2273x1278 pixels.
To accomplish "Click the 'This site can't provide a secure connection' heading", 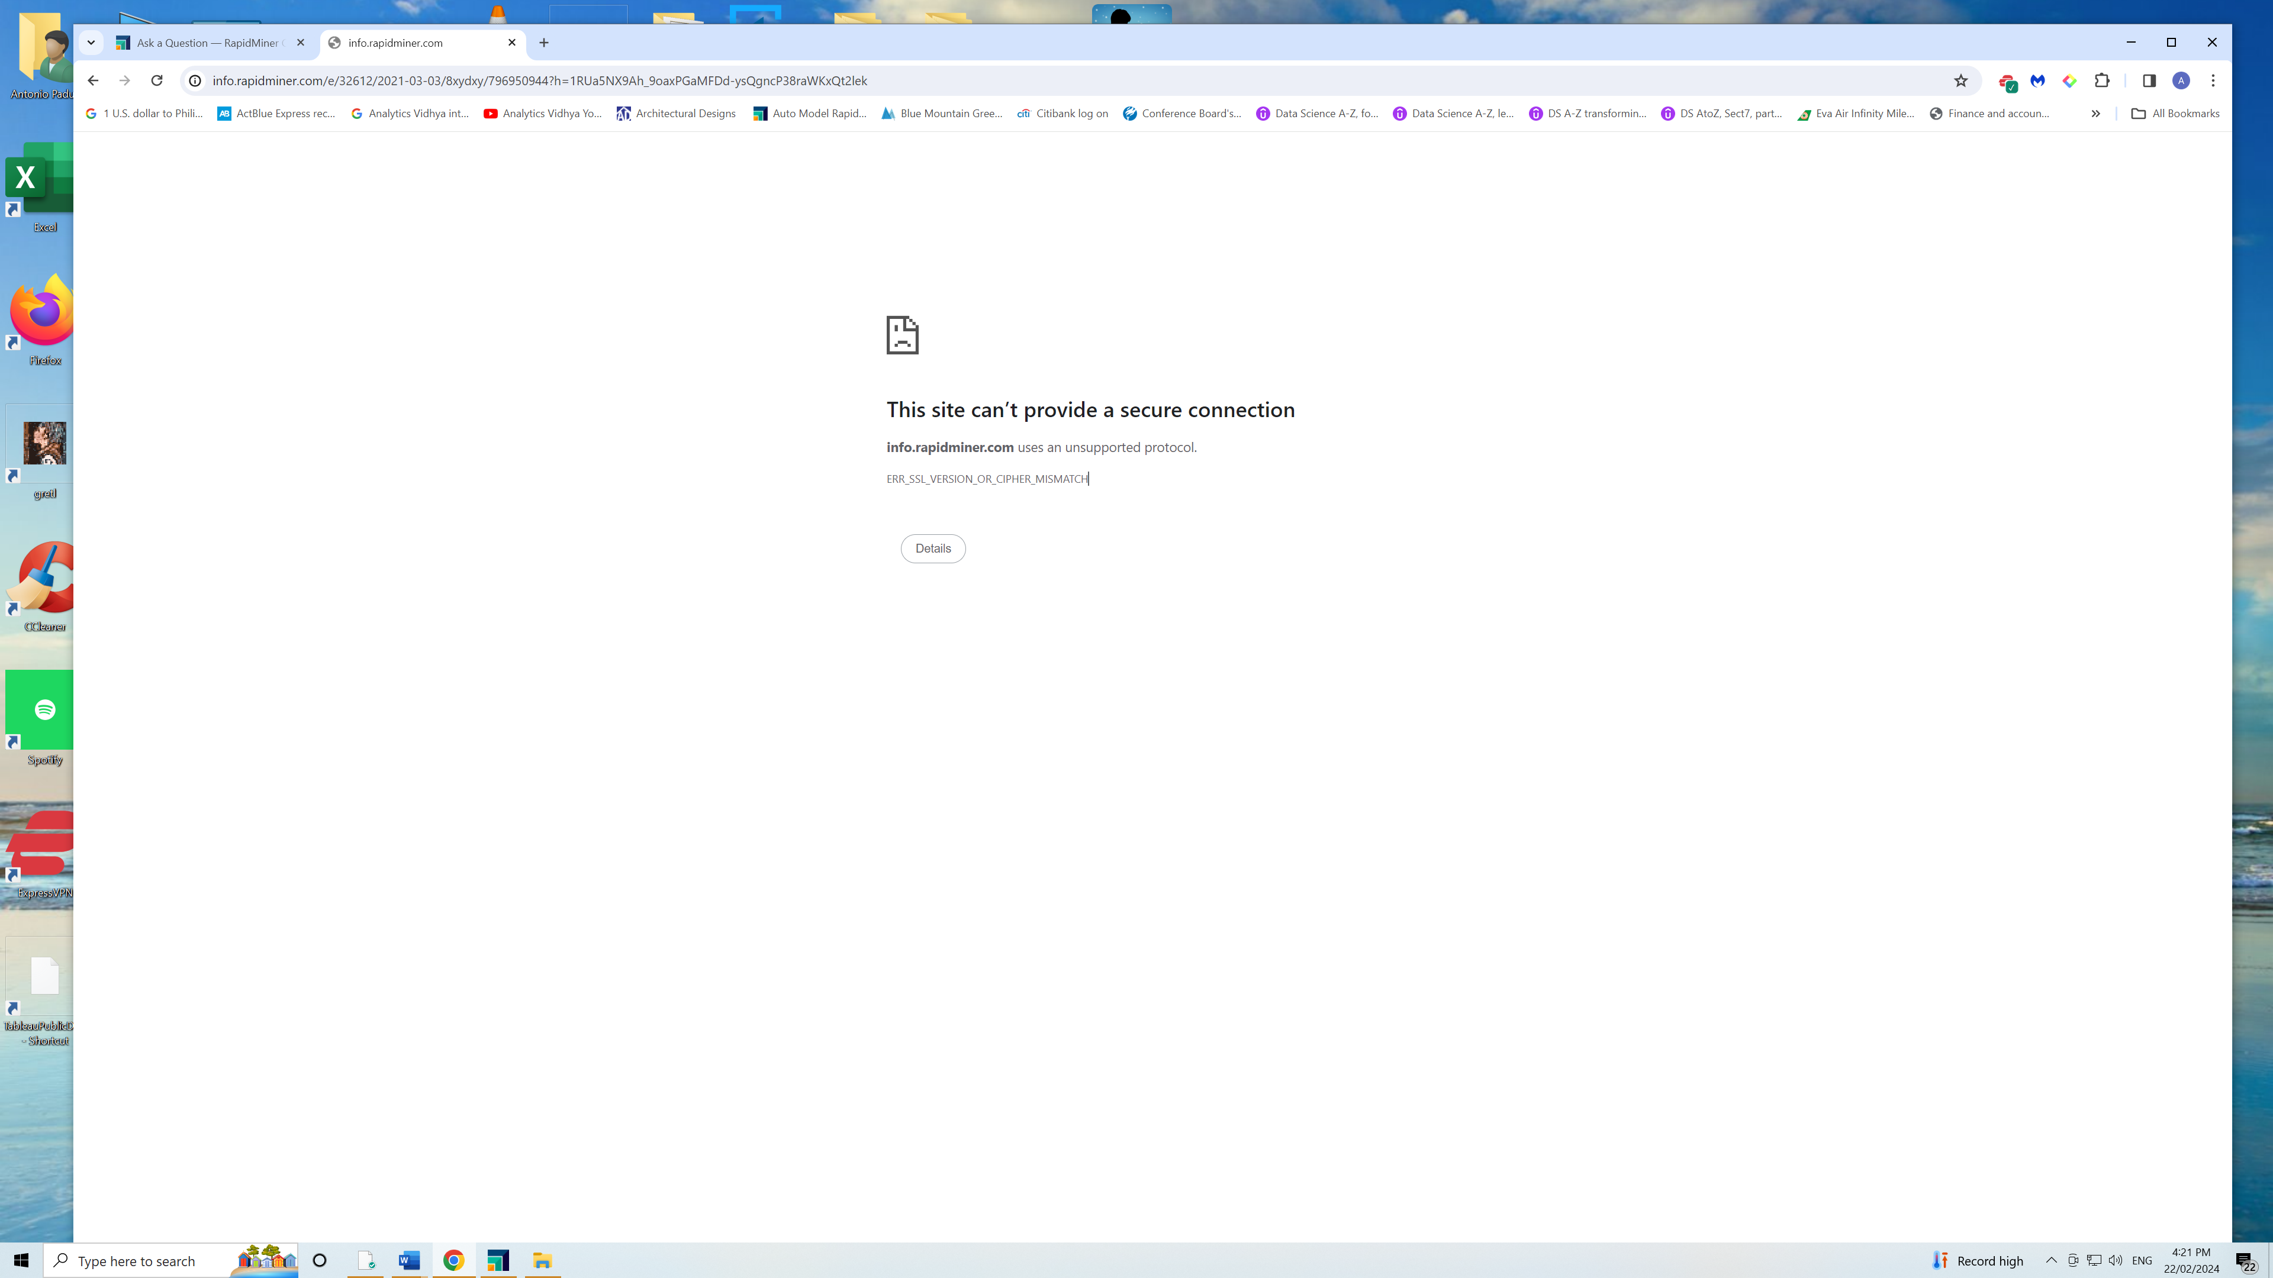I will click(x=1090, y=410).
